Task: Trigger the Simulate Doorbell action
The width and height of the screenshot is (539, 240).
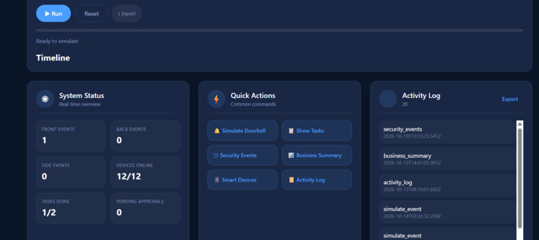Action: (x=242, y=131)
